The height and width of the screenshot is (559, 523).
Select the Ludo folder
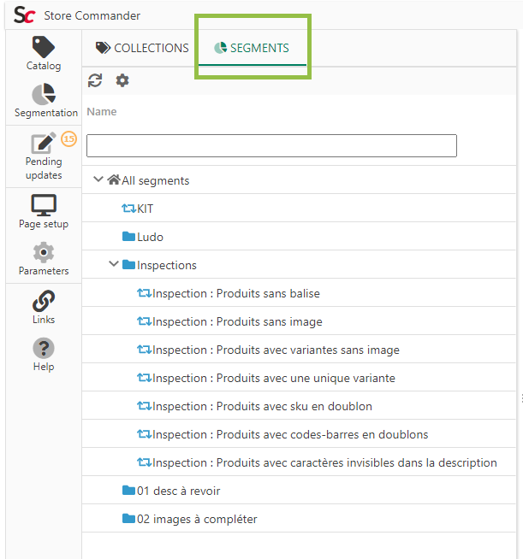click(150, 237)
